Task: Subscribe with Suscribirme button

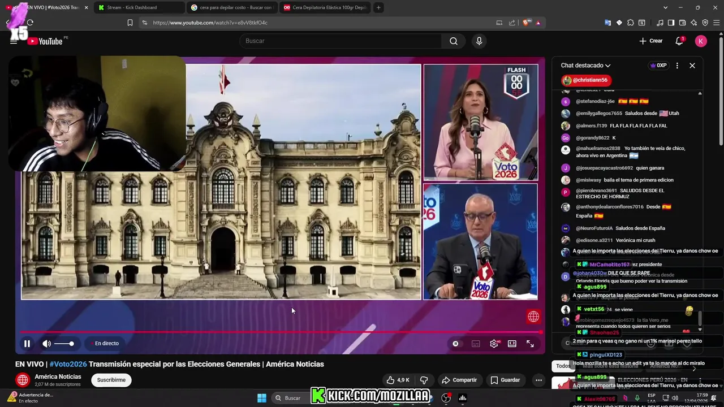Action: pyautogui.click(x=111, y=380)
